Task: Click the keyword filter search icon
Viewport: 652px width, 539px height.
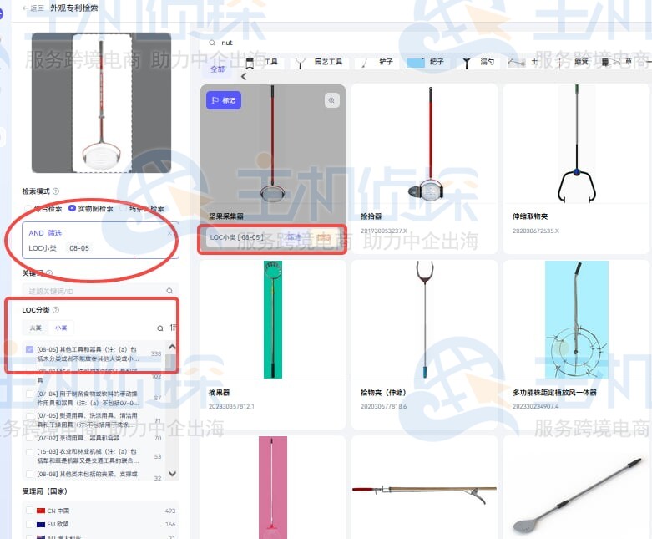Action: (169, 291)
